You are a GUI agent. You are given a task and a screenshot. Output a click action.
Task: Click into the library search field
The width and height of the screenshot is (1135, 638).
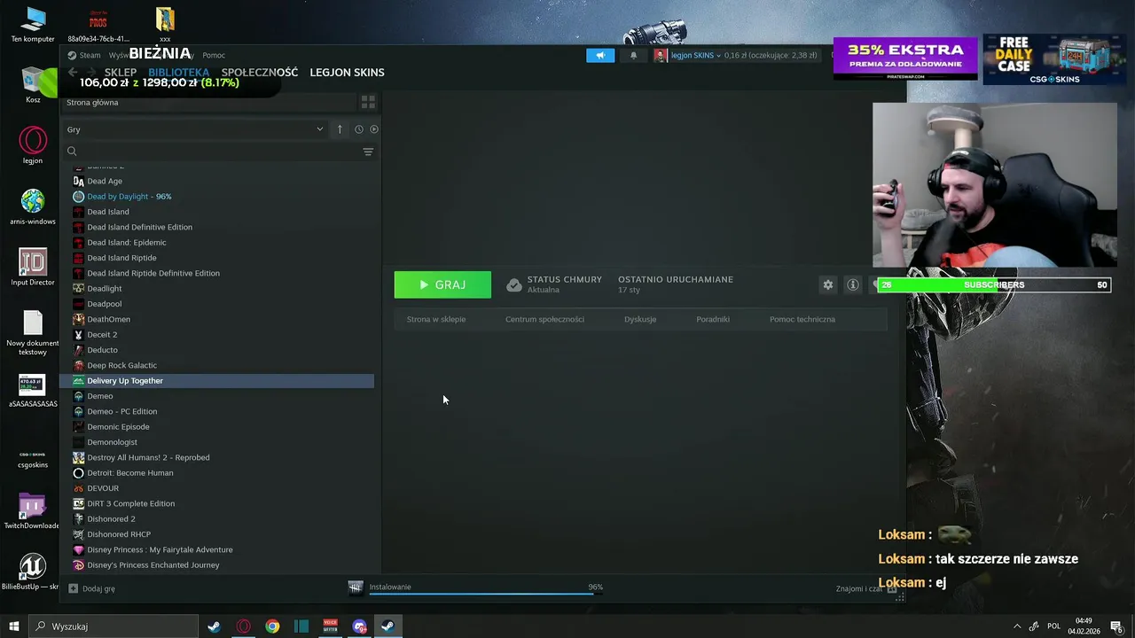[x=213, y=152]
